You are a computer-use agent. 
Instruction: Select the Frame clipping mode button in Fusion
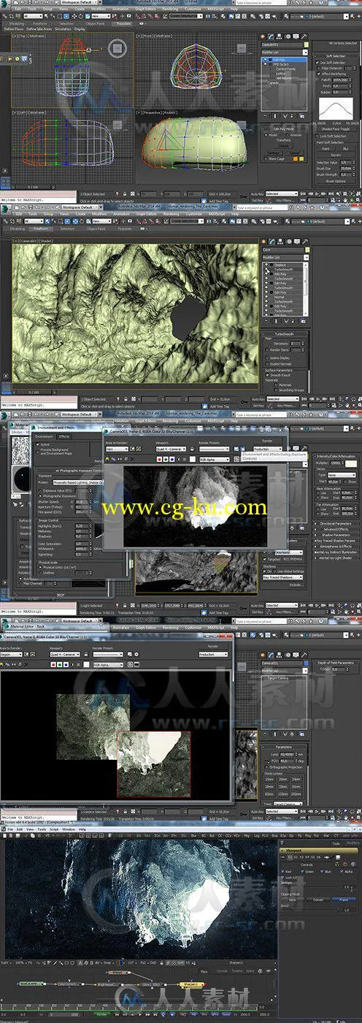click(344, 900)
